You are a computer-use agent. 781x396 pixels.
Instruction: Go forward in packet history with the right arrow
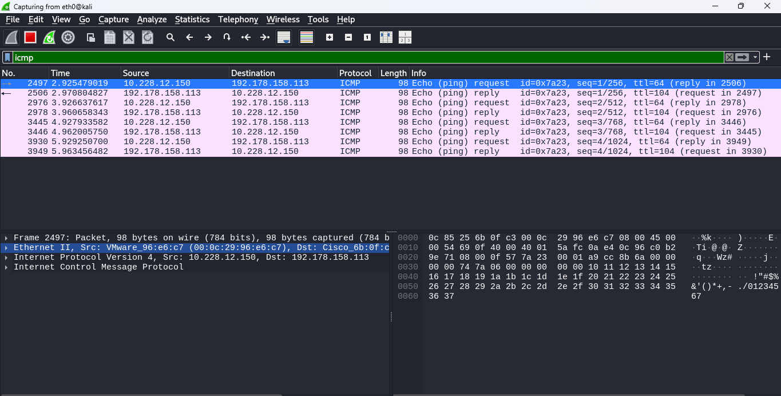(x=208, y=37)
